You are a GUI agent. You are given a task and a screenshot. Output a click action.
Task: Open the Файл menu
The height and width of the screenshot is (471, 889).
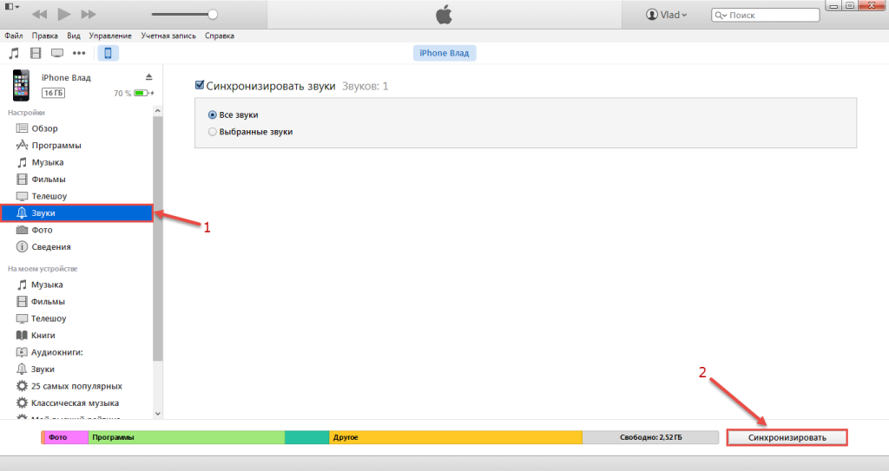(14, 36)
